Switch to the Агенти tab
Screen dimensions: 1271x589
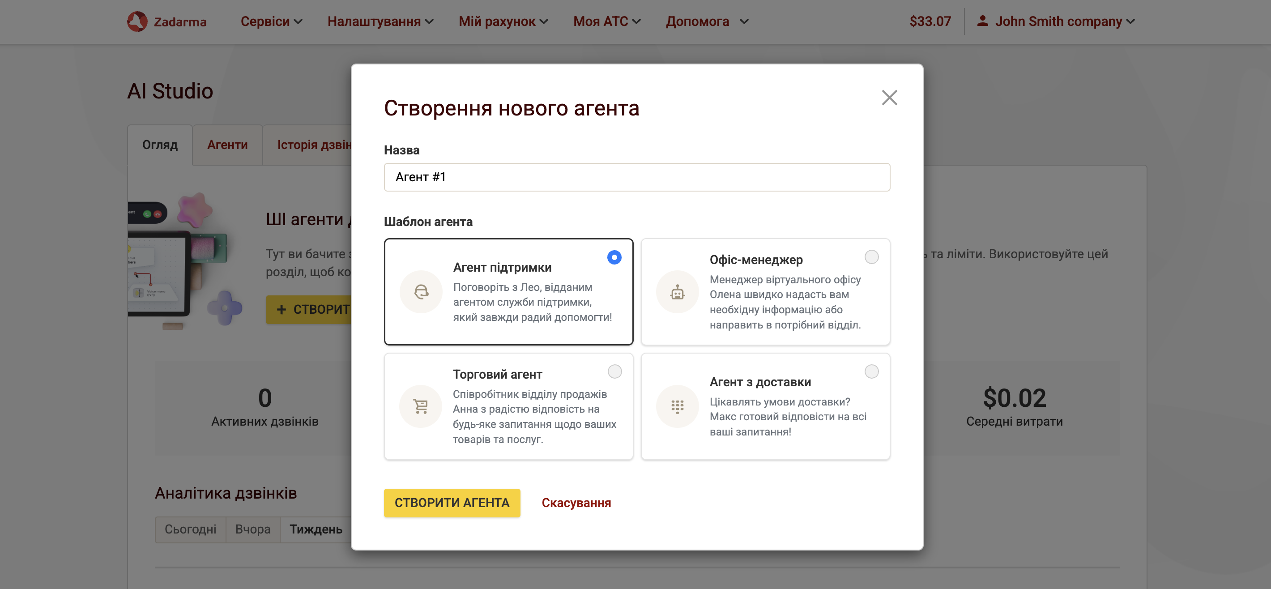coord(227,145)
